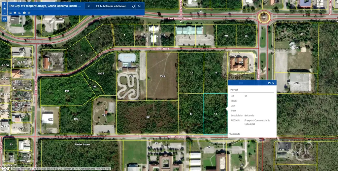The image size is (338, 171).
Task: Select parcel 17 on the east side
Action: 333,58
